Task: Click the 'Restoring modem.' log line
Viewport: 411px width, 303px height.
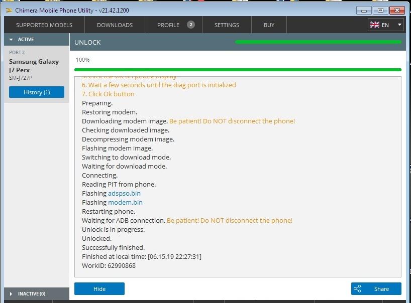Action: pyautogui.click(x=110, y=112)
